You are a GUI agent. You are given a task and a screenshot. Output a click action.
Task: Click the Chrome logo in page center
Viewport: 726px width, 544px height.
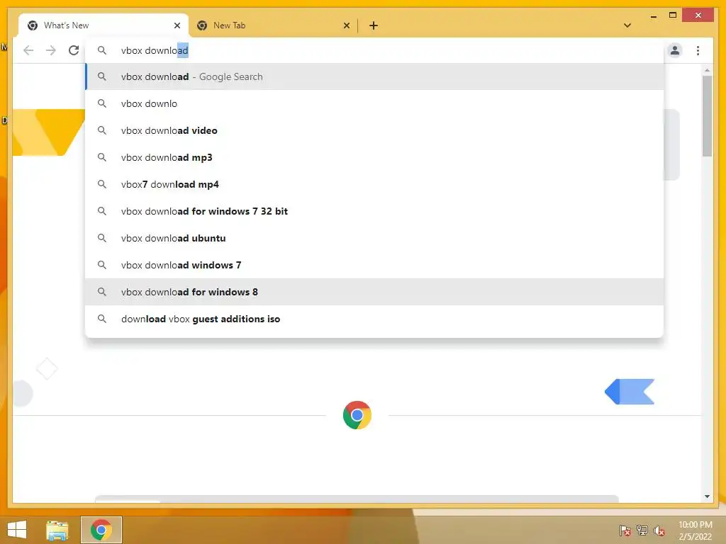pyautogui.click(x=357, y=415)
